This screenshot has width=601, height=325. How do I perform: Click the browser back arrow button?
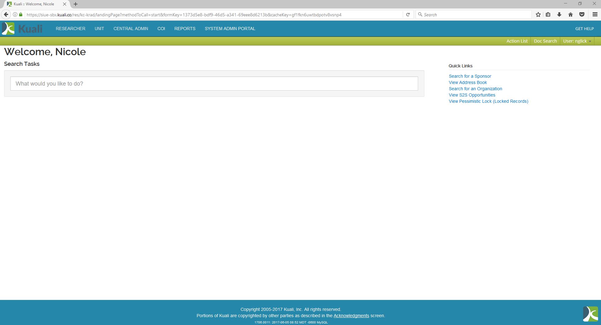click(x=6, y=14)
